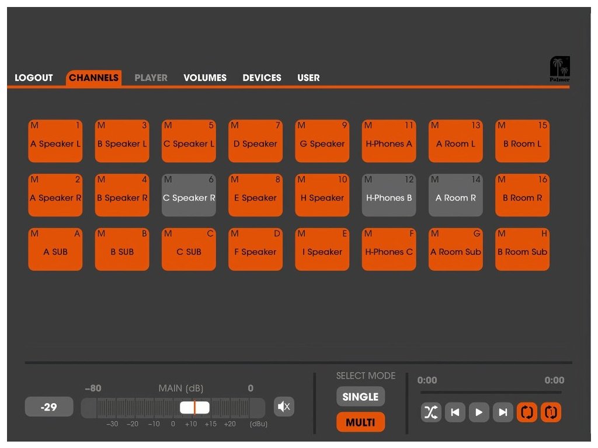Open the Devices tab

click(262, 78)
